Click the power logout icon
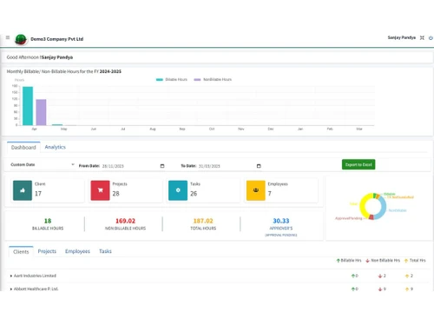 click(431, 37)
